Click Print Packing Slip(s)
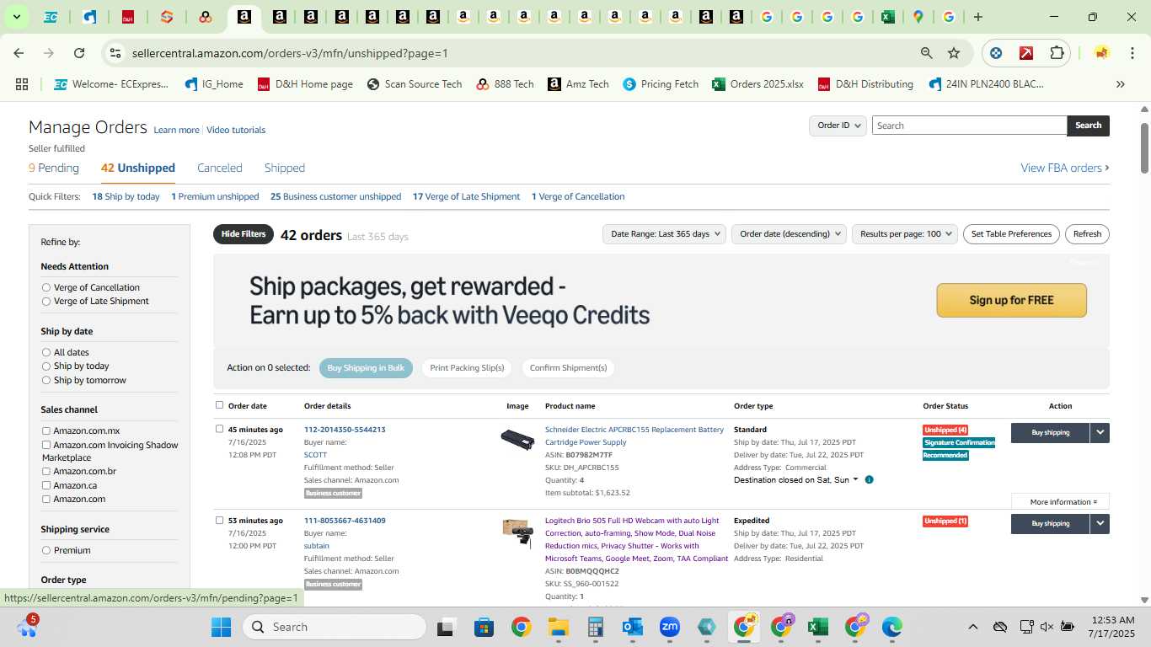 click(x=467, y=368)
